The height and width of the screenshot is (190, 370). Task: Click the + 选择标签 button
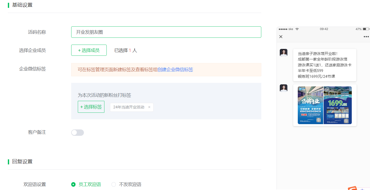pos(91,107)
